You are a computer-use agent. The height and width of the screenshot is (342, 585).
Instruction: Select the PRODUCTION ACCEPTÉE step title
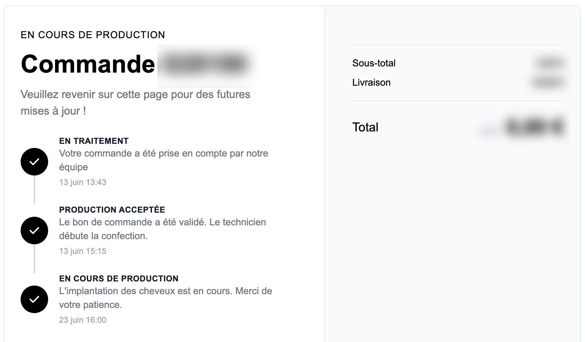point(112,210)
